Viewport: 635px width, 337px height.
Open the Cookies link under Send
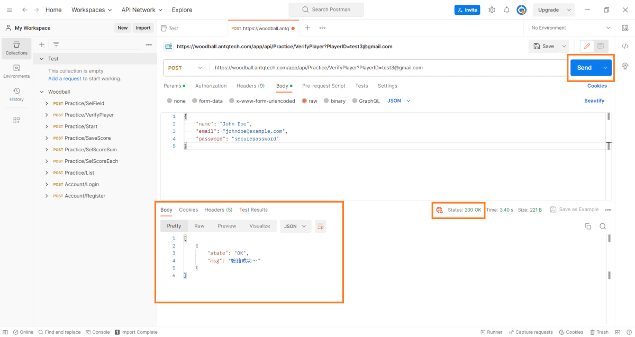pos(597,86)
